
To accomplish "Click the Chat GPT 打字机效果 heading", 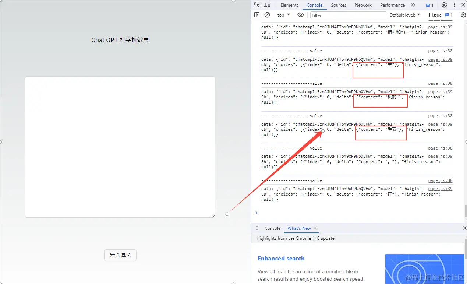I will coord(120,40).
